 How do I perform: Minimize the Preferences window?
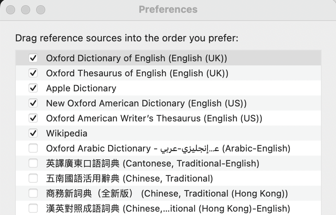click(26, 10)
